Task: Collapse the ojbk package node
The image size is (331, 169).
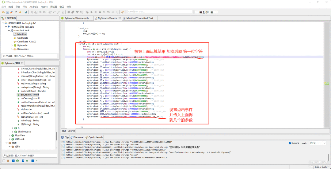Action: (10, 146)
